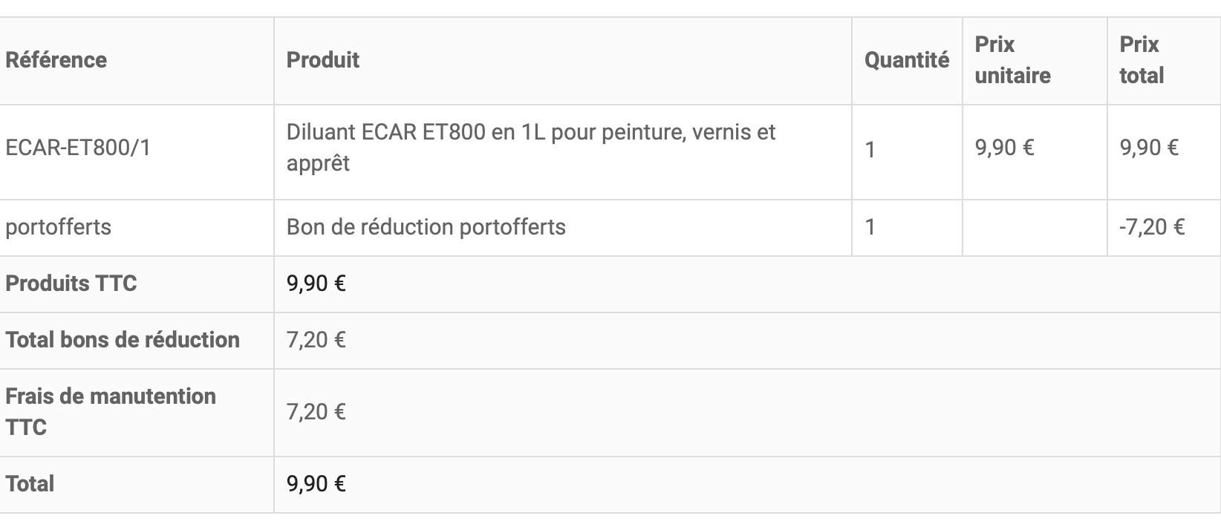
Task: Click the Référence column header
Action: point(56,60)
